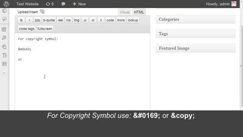This screenshot has height=137, width=243.
Task: Click the del quicktag button
Action: (x=60, y=20)
